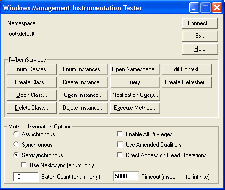Click the window title bar text
This screenshot has width=225, height=190.
coord(73,8)
